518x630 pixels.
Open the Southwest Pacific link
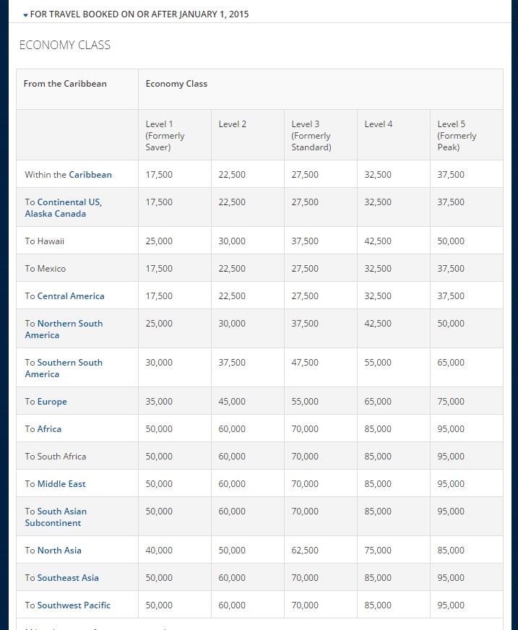[74, 605]
